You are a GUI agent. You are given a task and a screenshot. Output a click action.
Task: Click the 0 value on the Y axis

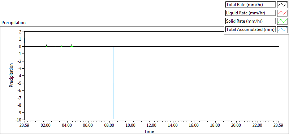pyautogui.click(x=21, y=46)
